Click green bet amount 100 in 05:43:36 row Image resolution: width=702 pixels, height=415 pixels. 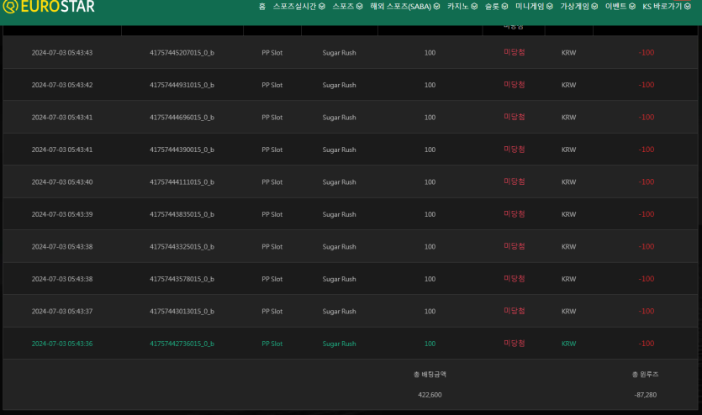(430, 344)
